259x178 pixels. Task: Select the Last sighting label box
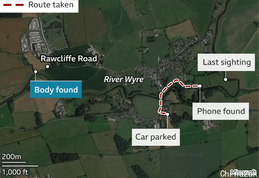click(226, 62)
